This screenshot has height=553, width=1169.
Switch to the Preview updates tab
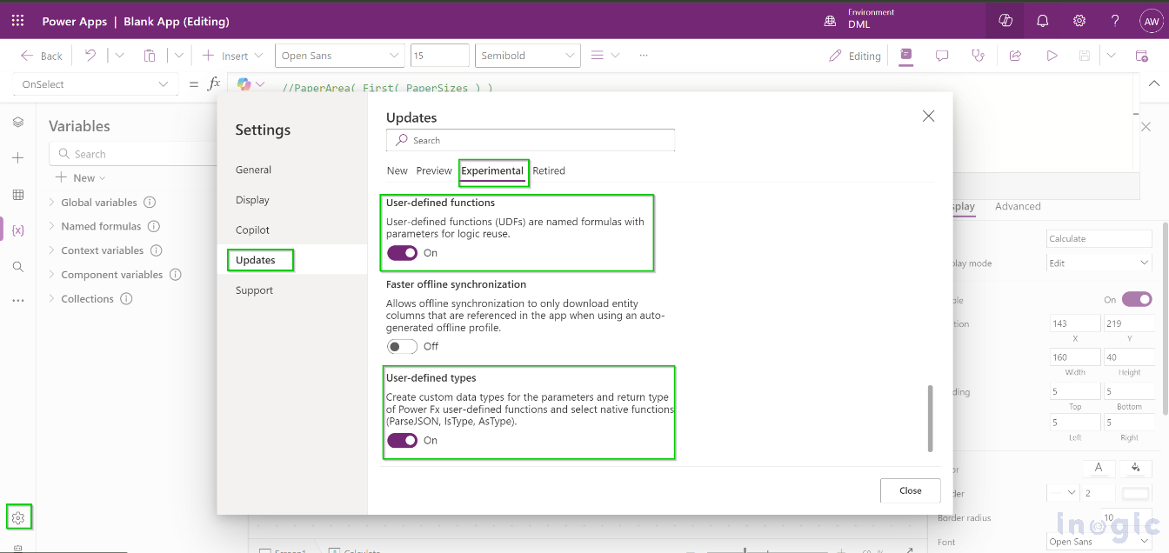[x=434, y=171]
